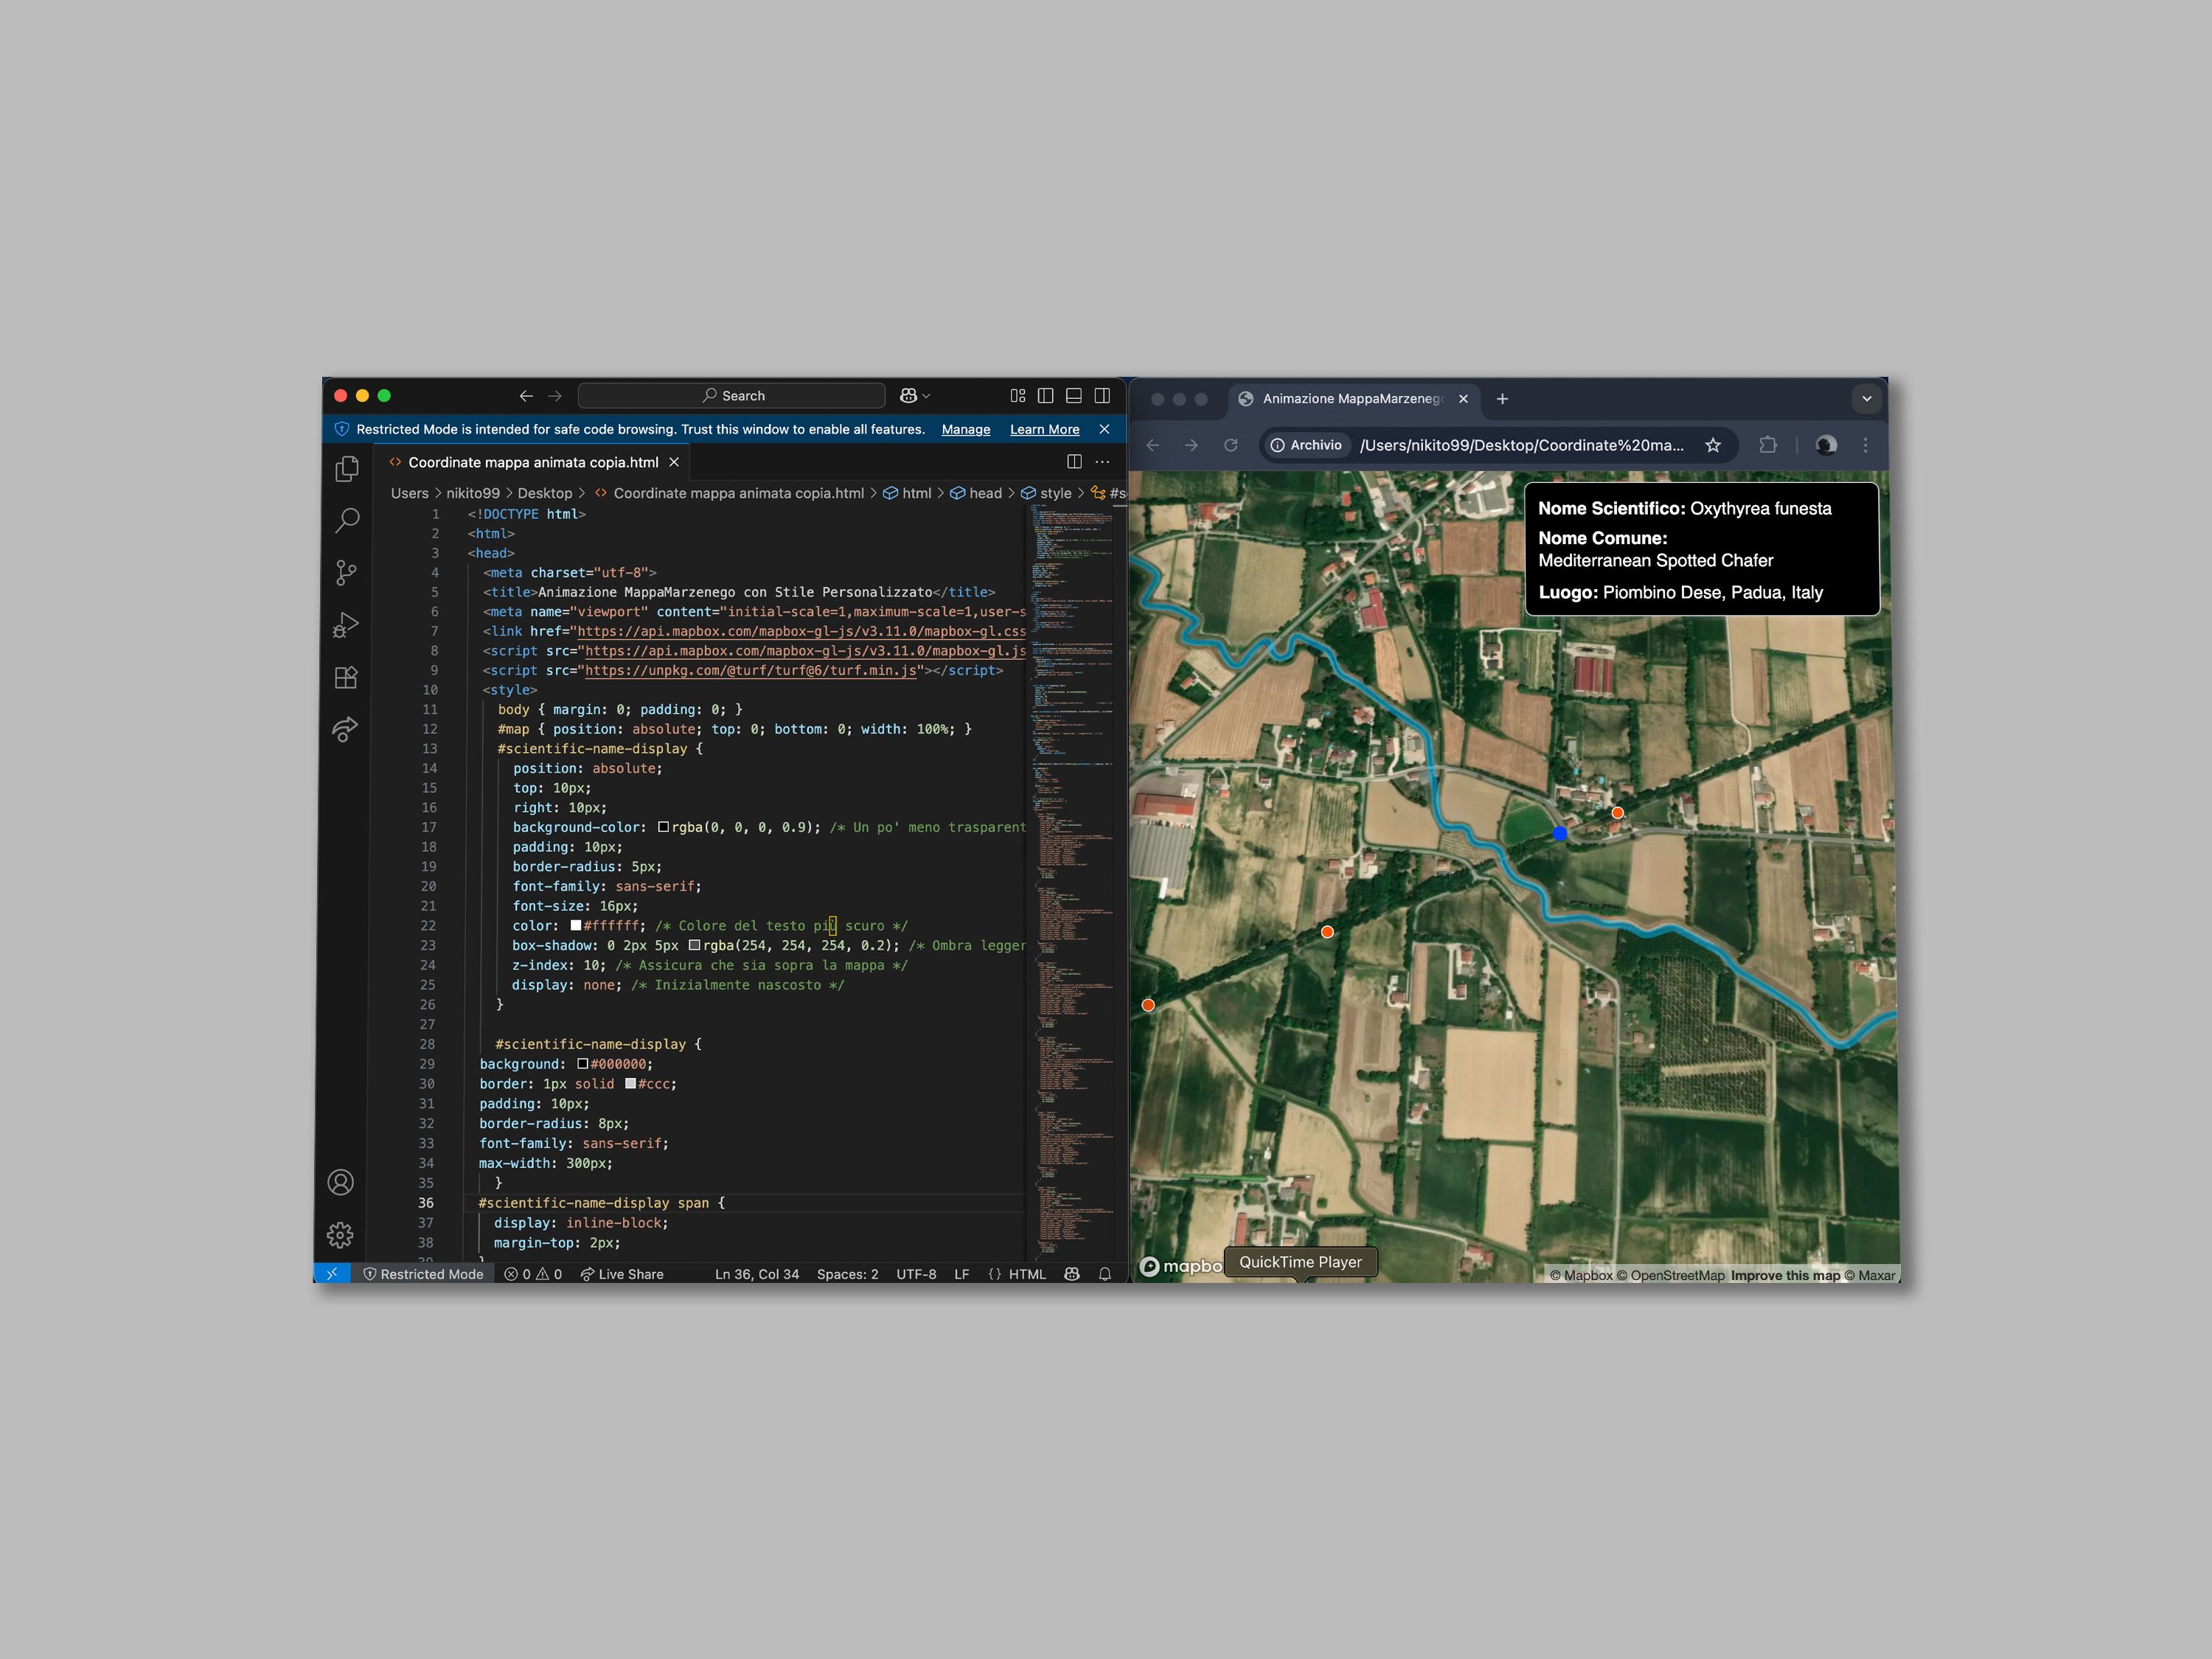Open Live Share view in activity bar

[345, 729]
